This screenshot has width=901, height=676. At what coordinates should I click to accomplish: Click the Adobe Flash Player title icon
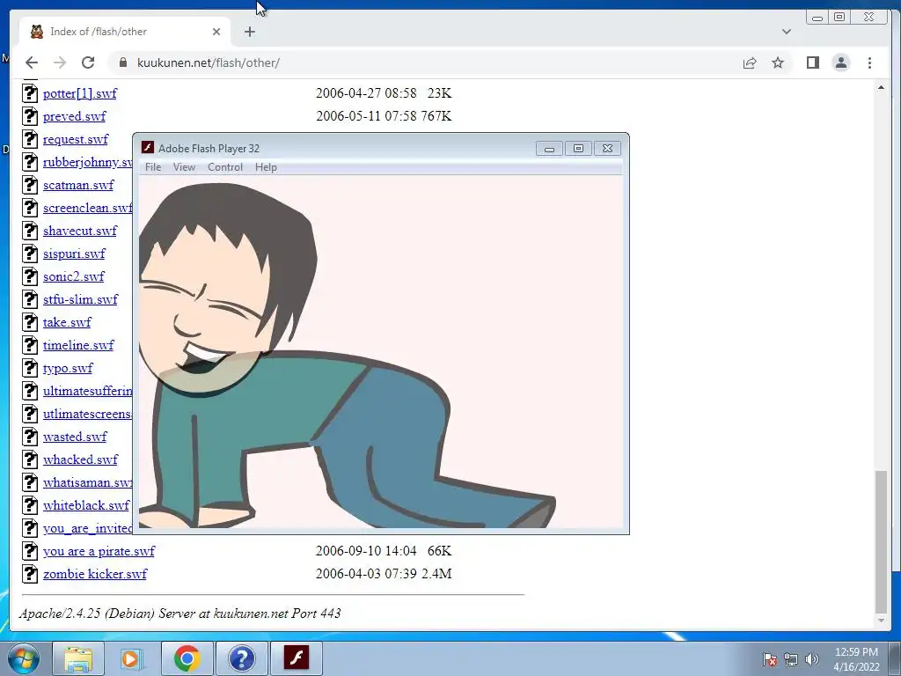148,148
